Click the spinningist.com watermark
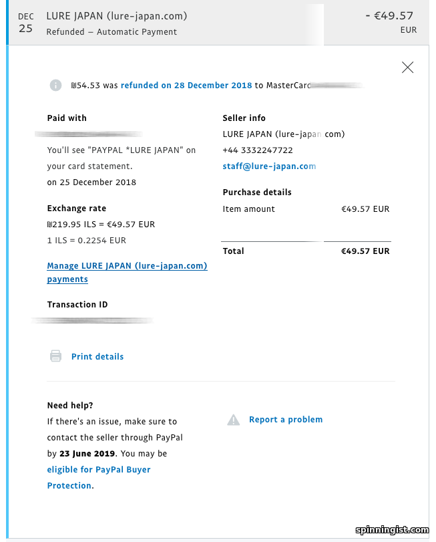Screen dimensions: 436x542 [x=392, y=530]
